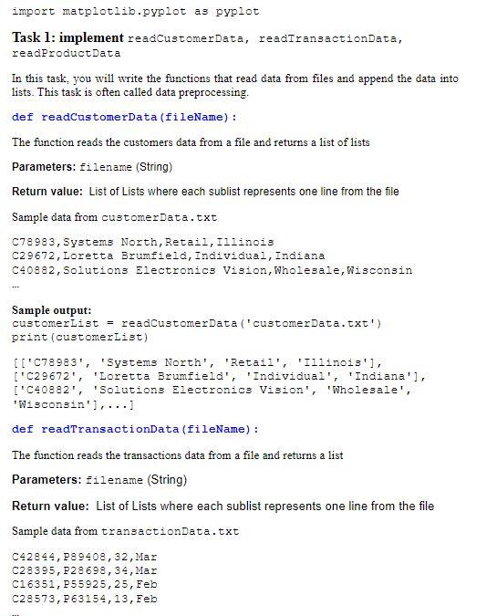Screen dimensions: 497x616
Task: Click the C42844,P89408,32,Mar transaction line
Action: click(85, 557)
